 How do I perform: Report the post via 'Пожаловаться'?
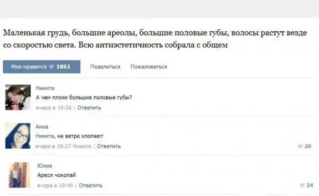point(149,67)
